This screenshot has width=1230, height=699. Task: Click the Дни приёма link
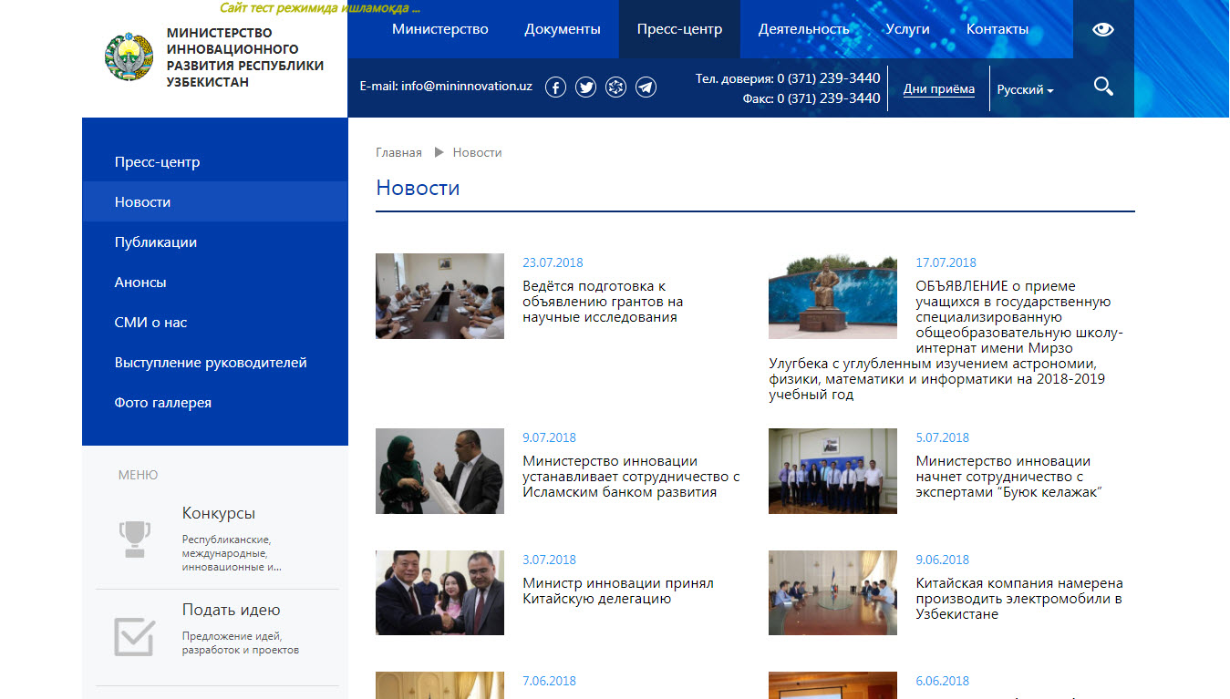point(938,89)
